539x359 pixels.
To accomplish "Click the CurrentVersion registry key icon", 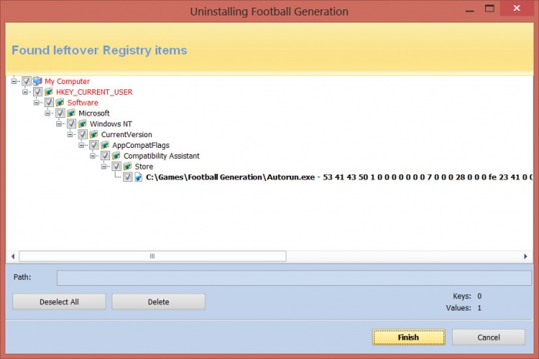I will click(93, 135).
